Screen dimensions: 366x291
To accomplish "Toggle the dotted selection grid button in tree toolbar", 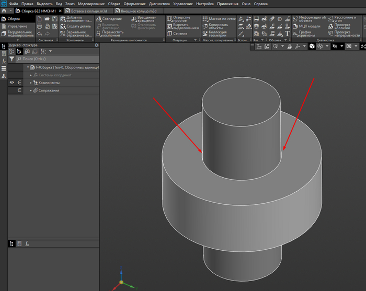I will (x=35, y=51).
